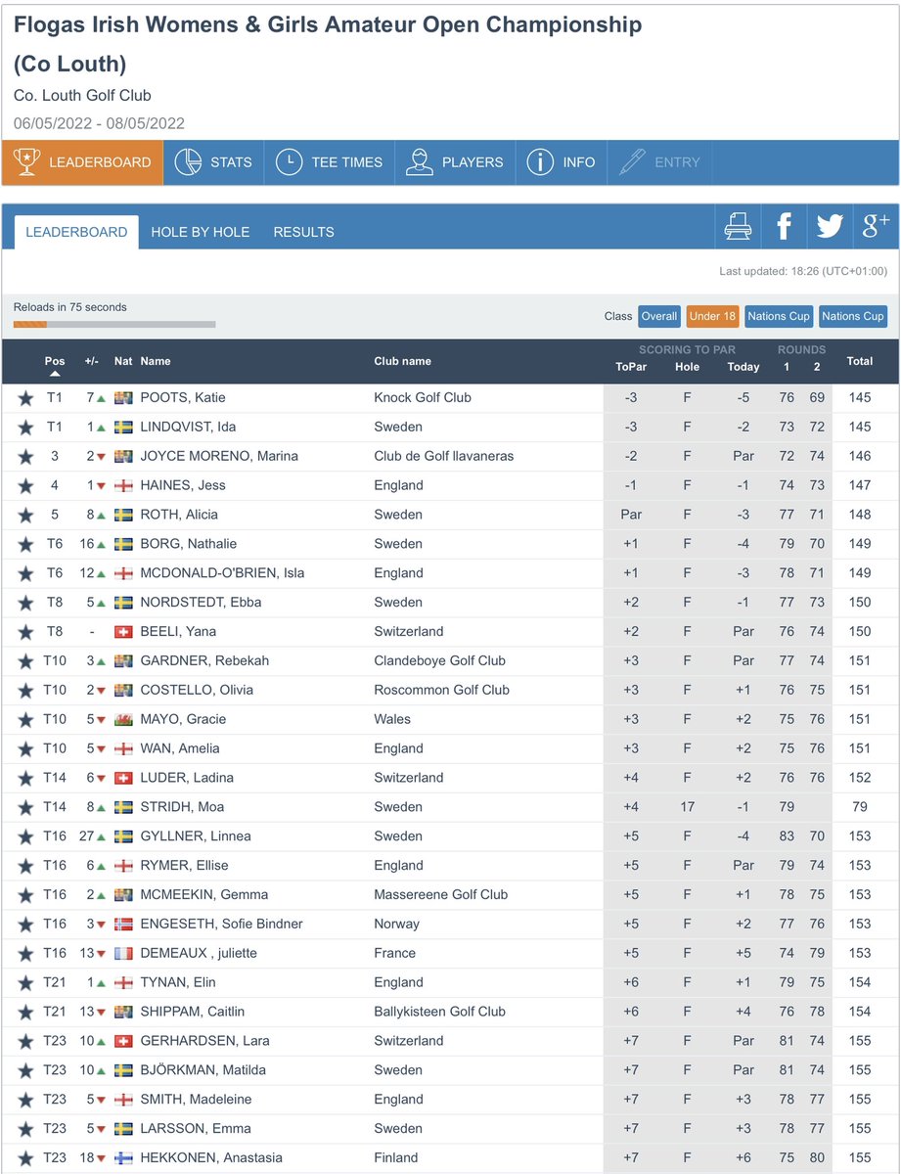Sort by the Club name column header
Viewport: 901px width, 1174px height.
tap(403, 362)
